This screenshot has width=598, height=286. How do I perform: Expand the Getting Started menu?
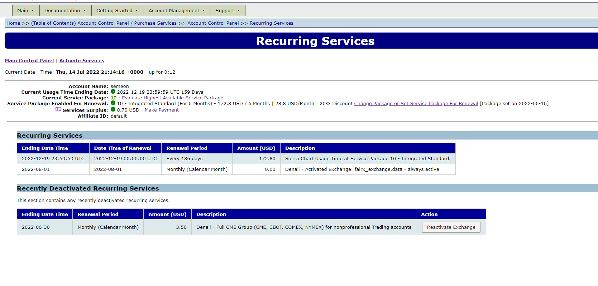tap(118, 10)
